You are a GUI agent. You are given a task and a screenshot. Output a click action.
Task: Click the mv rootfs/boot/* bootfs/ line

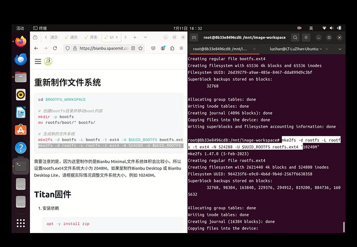[67, 122]
